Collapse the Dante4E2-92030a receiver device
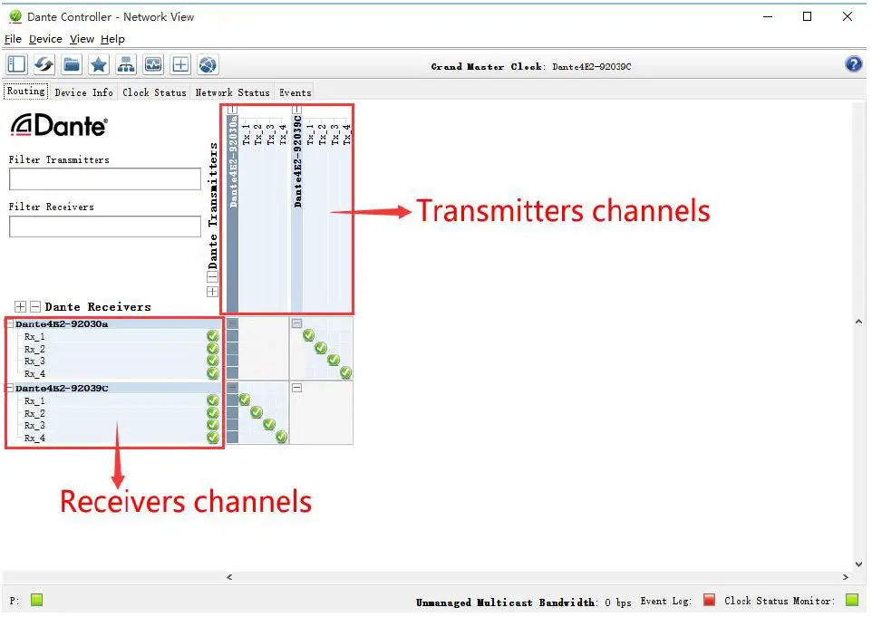872x617 pixels. pos(10,323)
